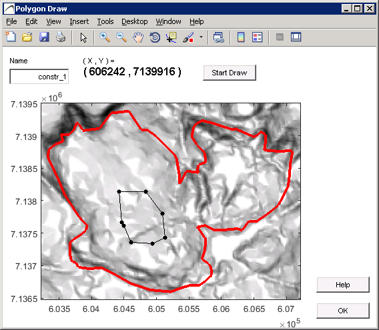Click the Start Draw button
This screenshot has height=330, width=379.
tap(230, 73)
